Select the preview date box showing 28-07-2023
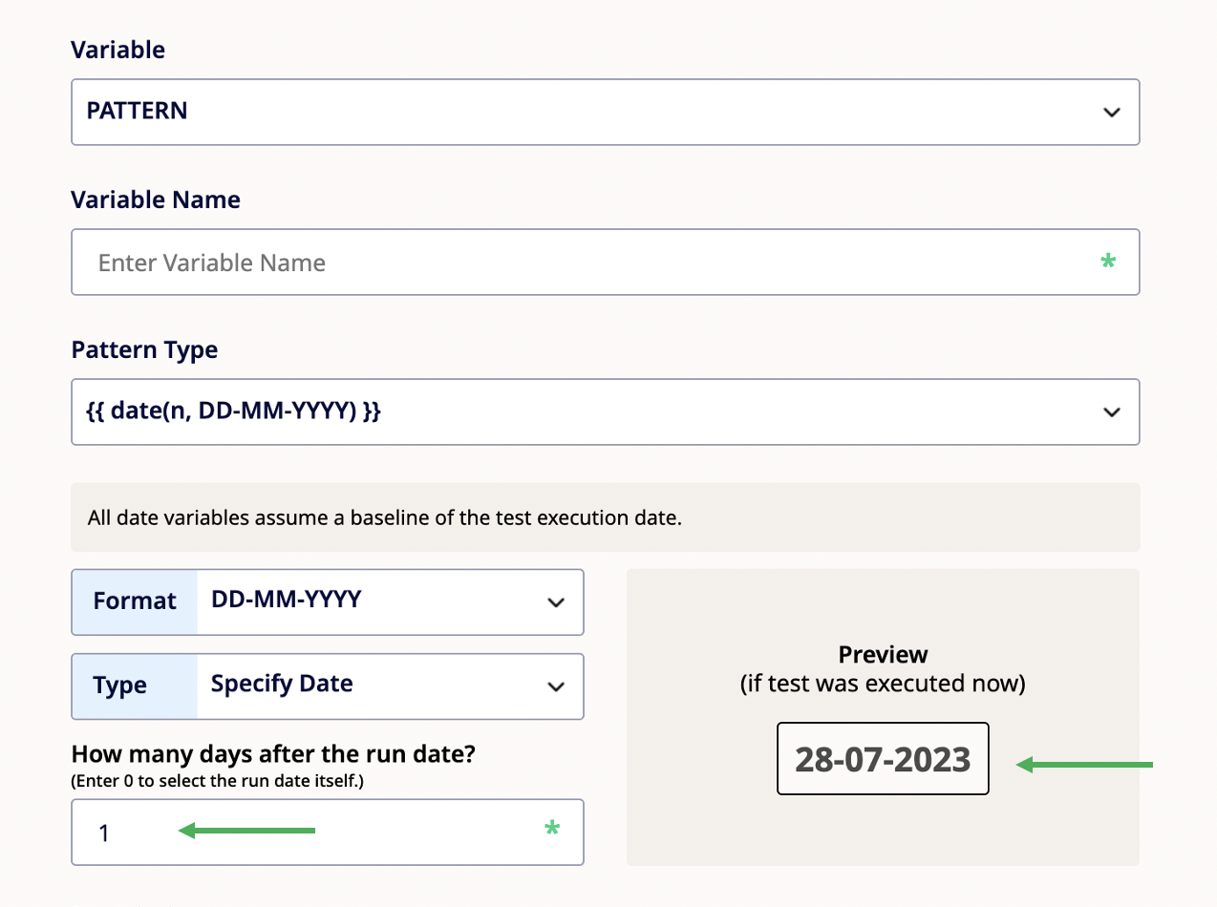 (x=883, y=759)
